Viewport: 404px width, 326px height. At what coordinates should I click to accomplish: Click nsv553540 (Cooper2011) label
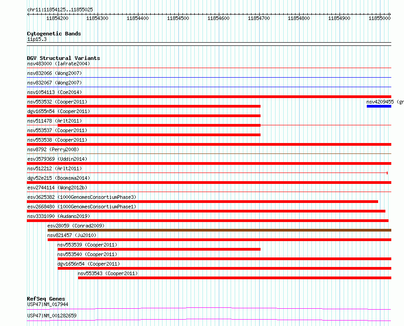click(87, 254)
